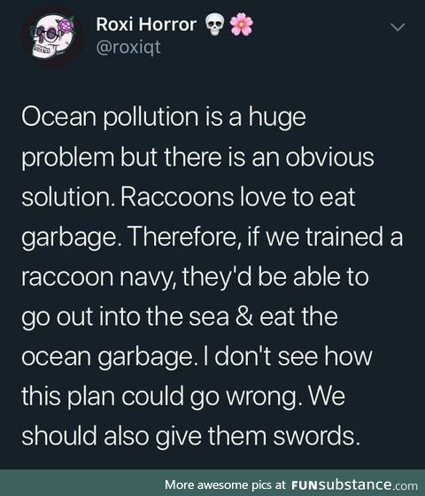Screen dimensions: 425x496
Task: Open the tweet options chevron dropdown
Action: 398,27
